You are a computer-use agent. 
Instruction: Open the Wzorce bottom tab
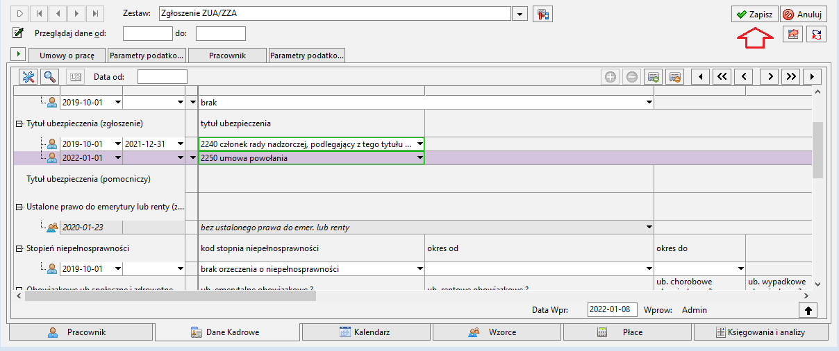(x=497, y=332)
